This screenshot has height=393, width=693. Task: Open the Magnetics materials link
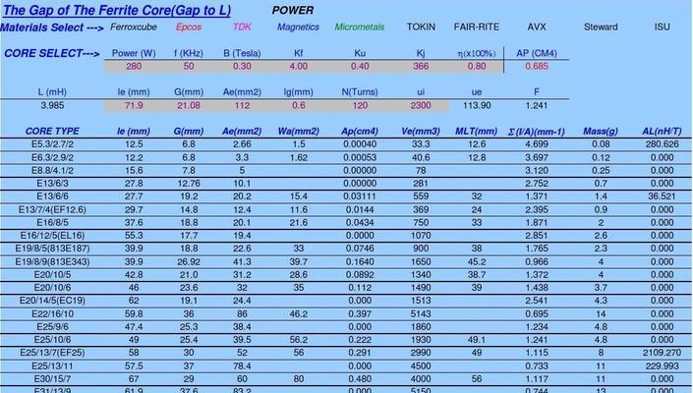pos(298,27)
